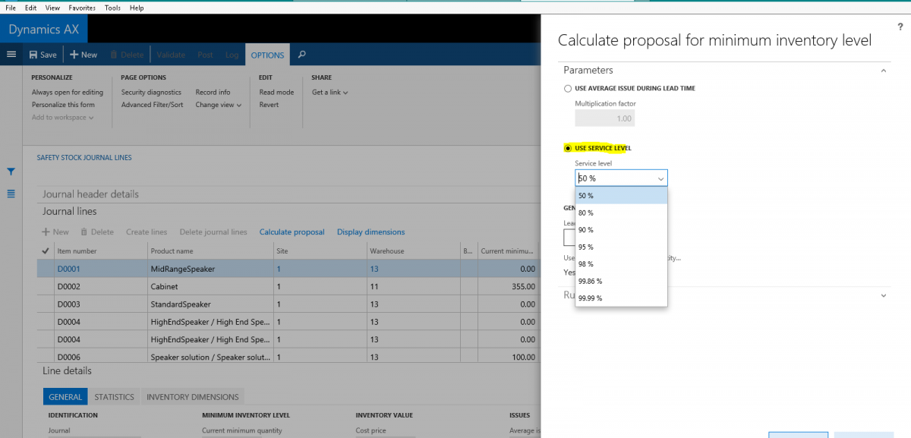
Task: Click the Service level combo box arrow
Action: (660, 178)
